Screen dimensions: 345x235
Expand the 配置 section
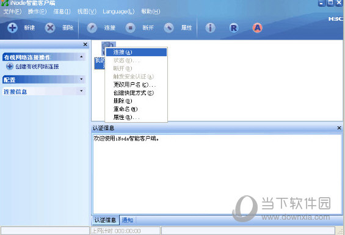(x=81, y=79)
